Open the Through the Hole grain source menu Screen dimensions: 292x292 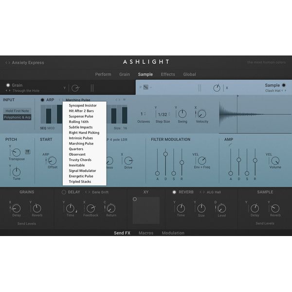pos(26,91)
